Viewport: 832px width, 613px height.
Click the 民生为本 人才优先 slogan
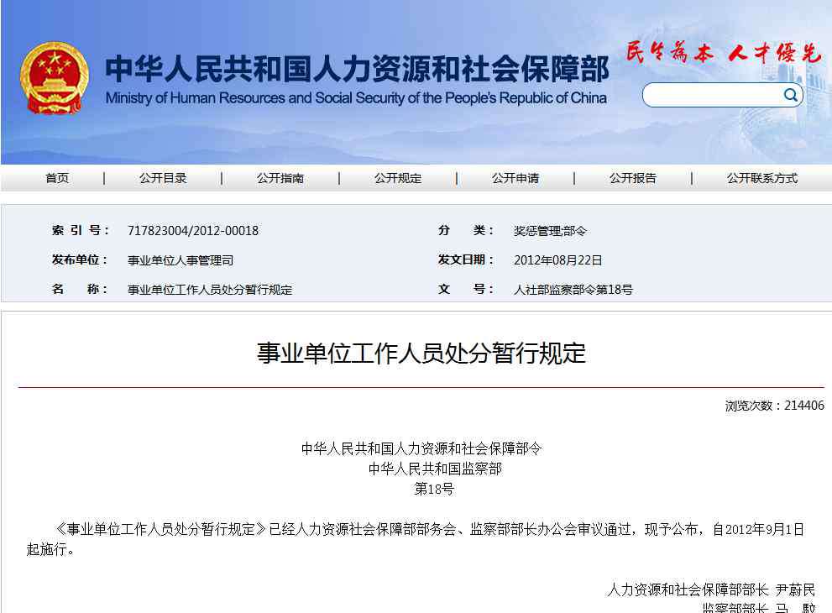tap(723, 53)
